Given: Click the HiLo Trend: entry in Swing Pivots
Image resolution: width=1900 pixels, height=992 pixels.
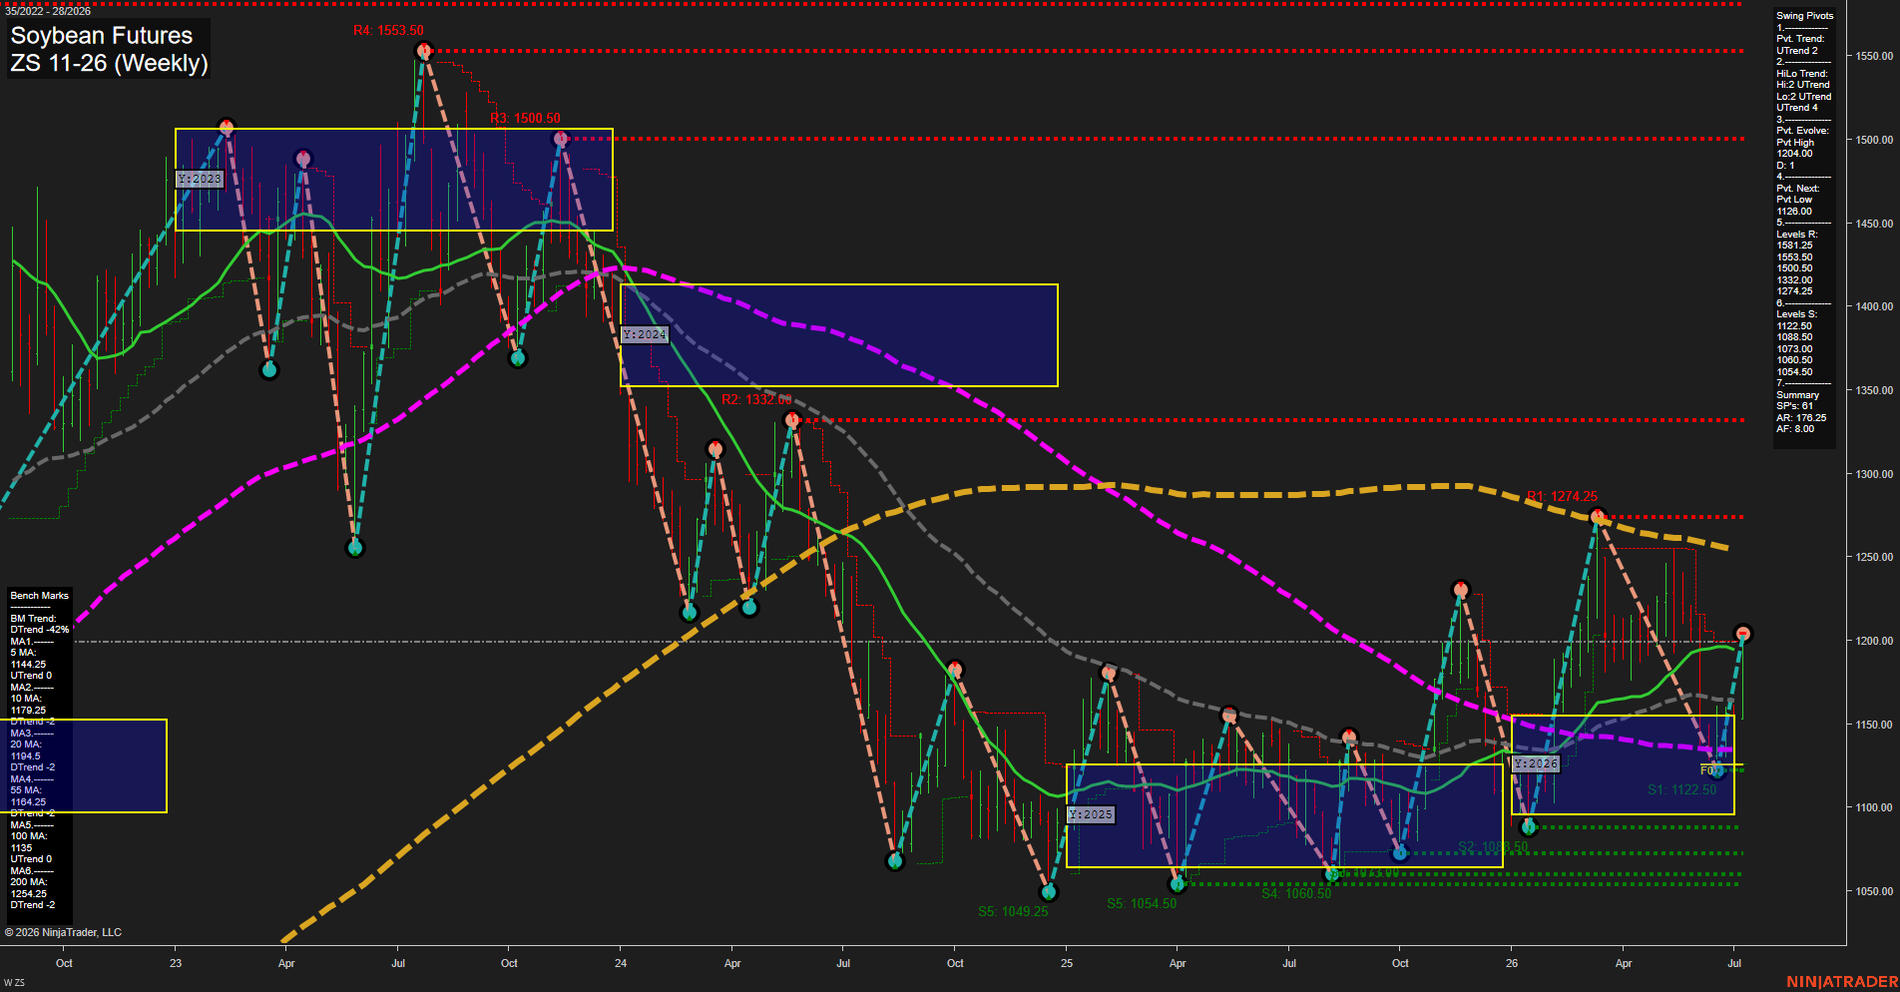Looking at the screenshot, I should pyautogui.click(x=1801, y=74).
